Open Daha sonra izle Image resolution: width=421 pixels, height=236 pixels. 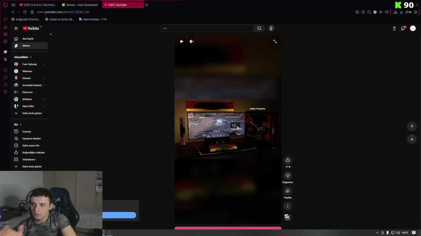tap(30, 146)
